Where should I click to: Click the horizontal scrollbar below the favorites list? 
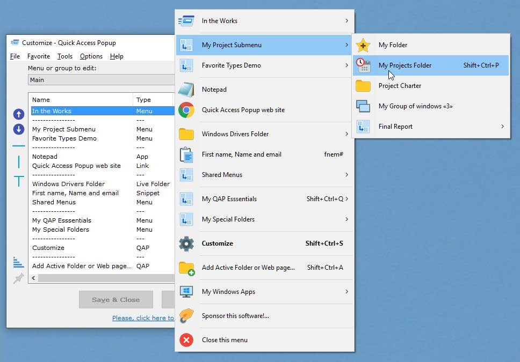(x=102, y=278)
